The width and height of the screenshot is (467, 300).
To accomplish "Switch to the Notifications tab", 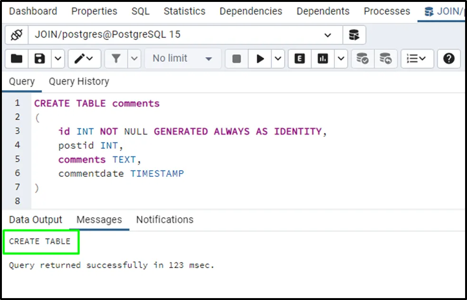I will 165,220.
